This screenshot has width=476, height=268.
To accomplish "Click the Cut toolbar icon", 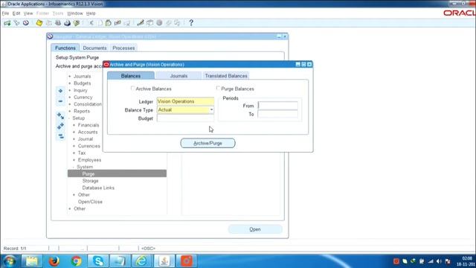I will [91, 23].
